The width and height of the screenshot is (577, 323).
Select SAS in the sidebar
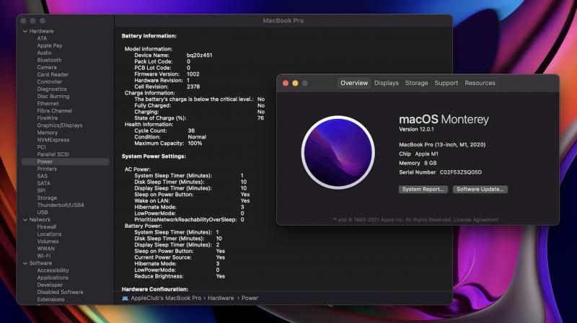click(43, 176)
